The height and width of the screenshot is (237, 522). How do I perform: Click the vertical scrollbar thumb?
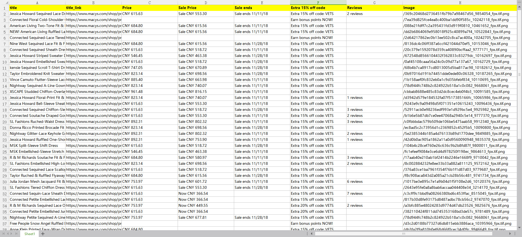[519, 74]
